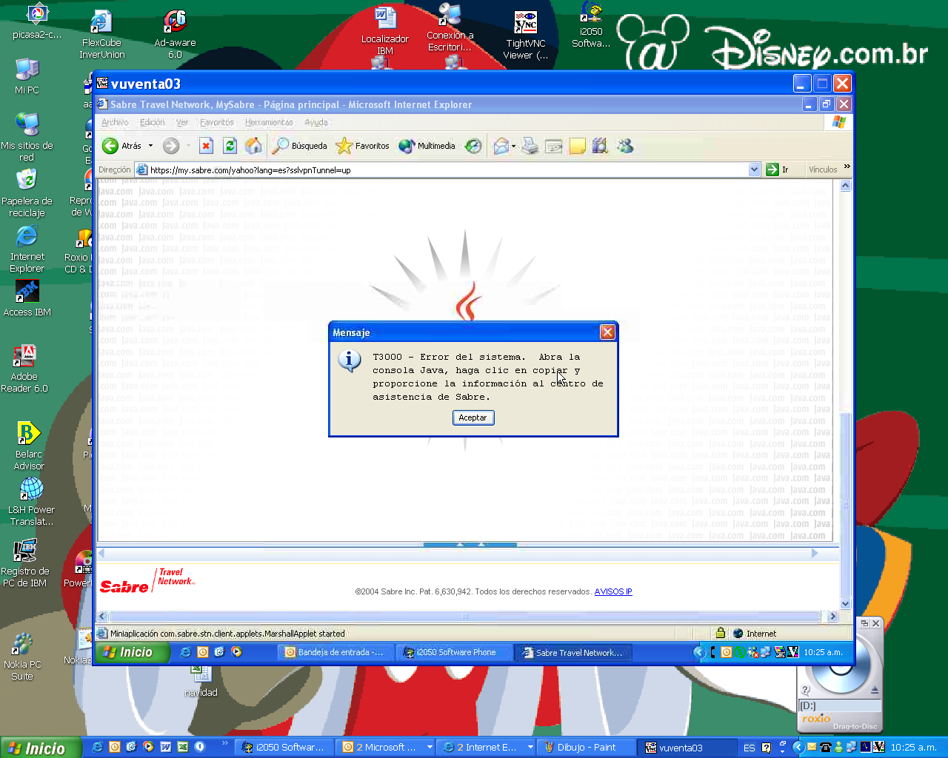
Task: Select the FlexCube InverUnion desktop icon
Action: click(x=101, y=34)
